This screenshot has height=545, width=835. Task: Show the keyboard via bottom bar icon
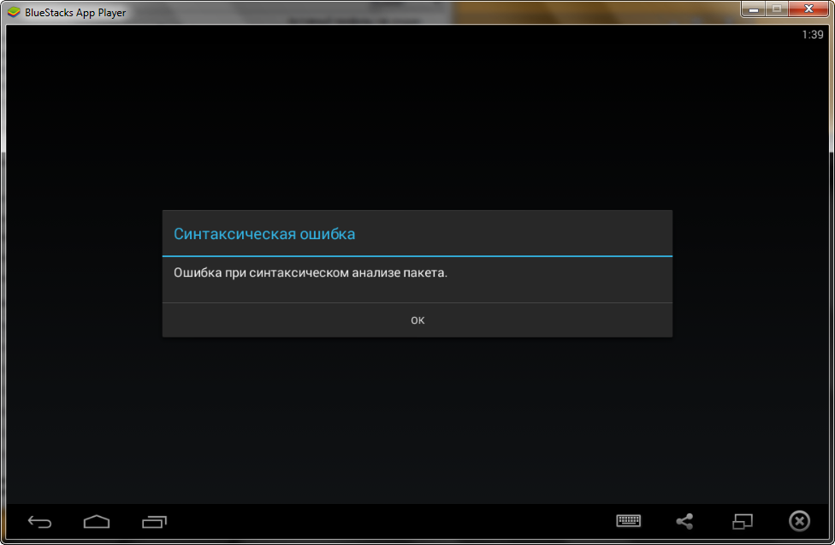click(629, 521)
